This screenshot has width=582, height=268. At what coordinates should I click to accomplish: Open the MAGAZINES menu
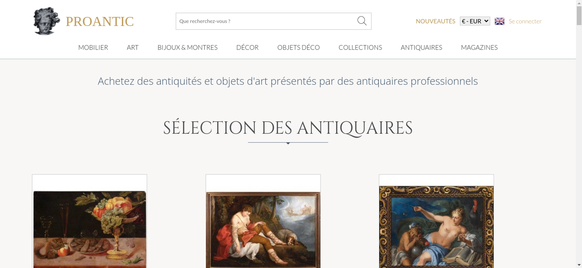point(479,47)
